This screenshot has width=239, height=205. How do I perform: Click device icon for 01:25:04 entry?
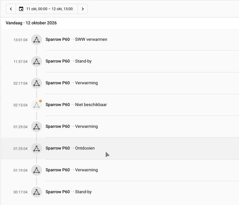click(36, 149)
